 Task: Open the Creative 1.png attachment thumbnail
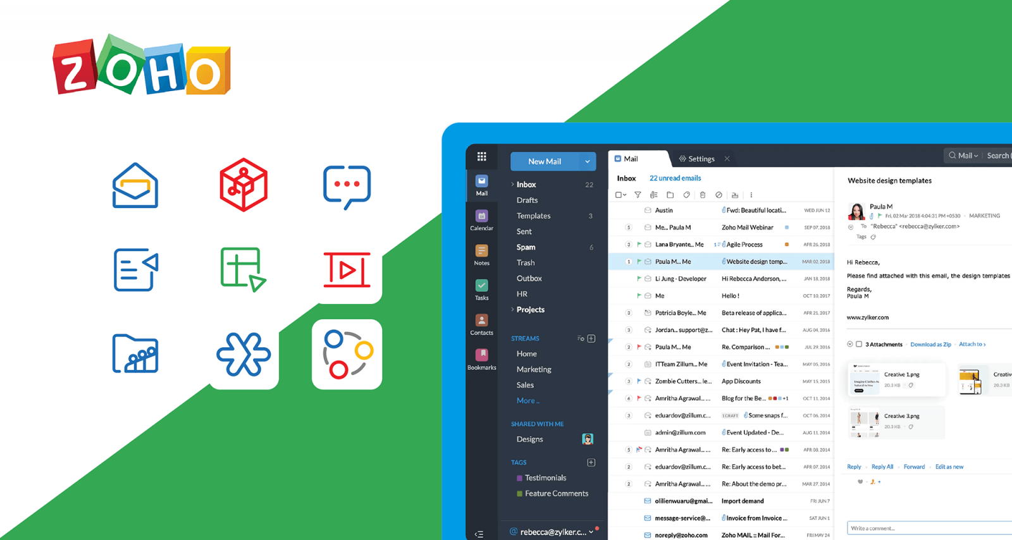coord(865,379)
